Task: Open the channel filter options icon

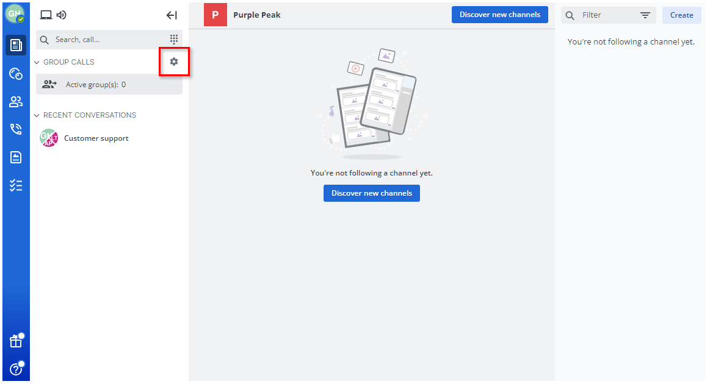Action: coord(645,15)
